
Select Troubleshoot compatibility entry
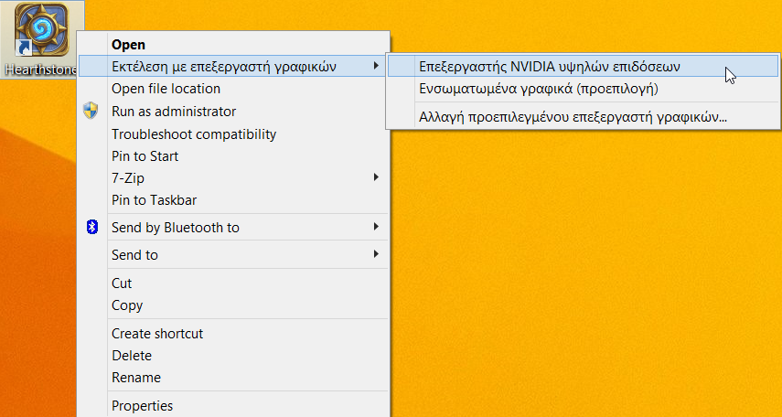tap(194, 134)
